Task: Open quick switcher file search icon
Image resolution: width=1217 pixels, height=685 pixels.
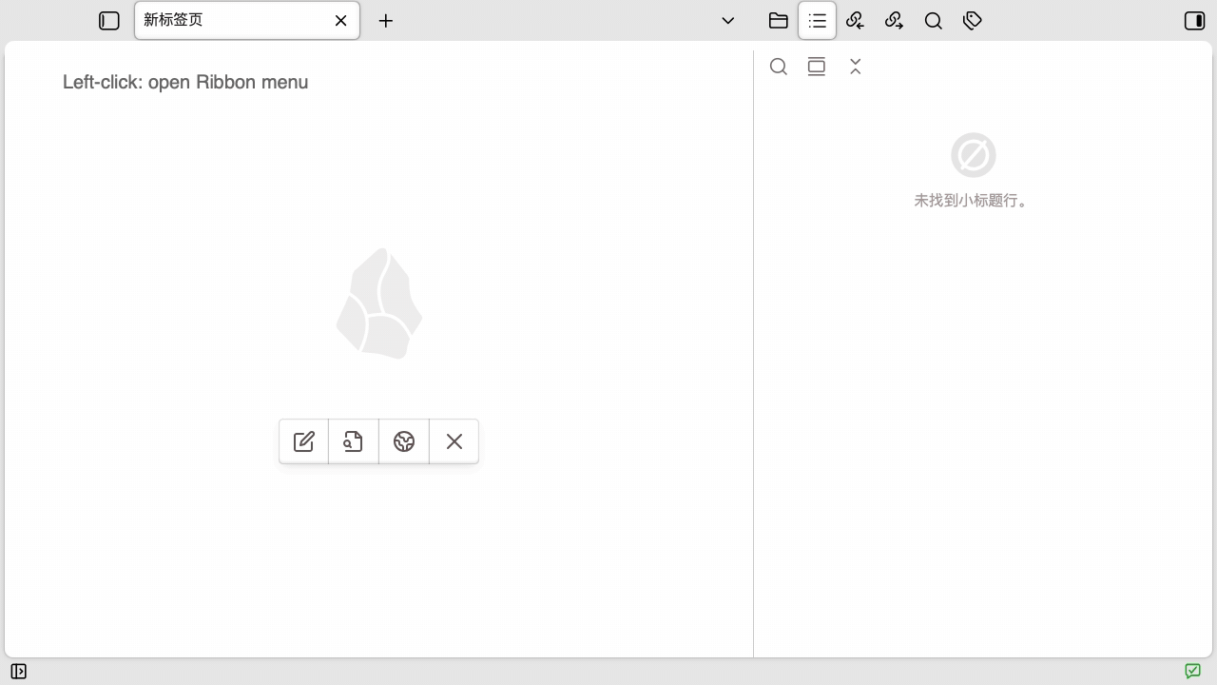Action: (354, 441)
